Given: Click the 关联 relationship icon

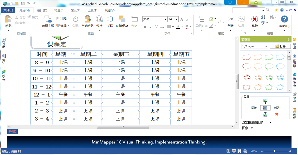Looking at the screenshot, I should pos(110,19).
